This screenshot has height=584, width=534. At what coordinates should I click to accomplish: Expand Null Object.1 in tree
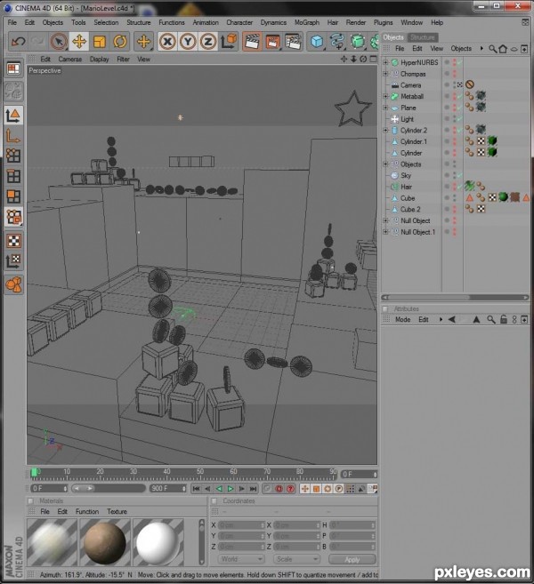click(x=385, y=232)
